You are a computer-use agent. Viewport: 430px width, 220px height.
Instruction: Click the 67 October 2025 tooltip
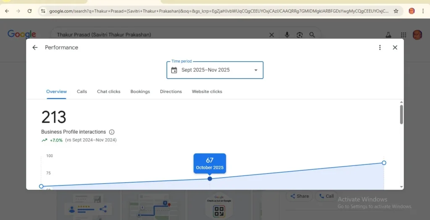pos(210,163)
